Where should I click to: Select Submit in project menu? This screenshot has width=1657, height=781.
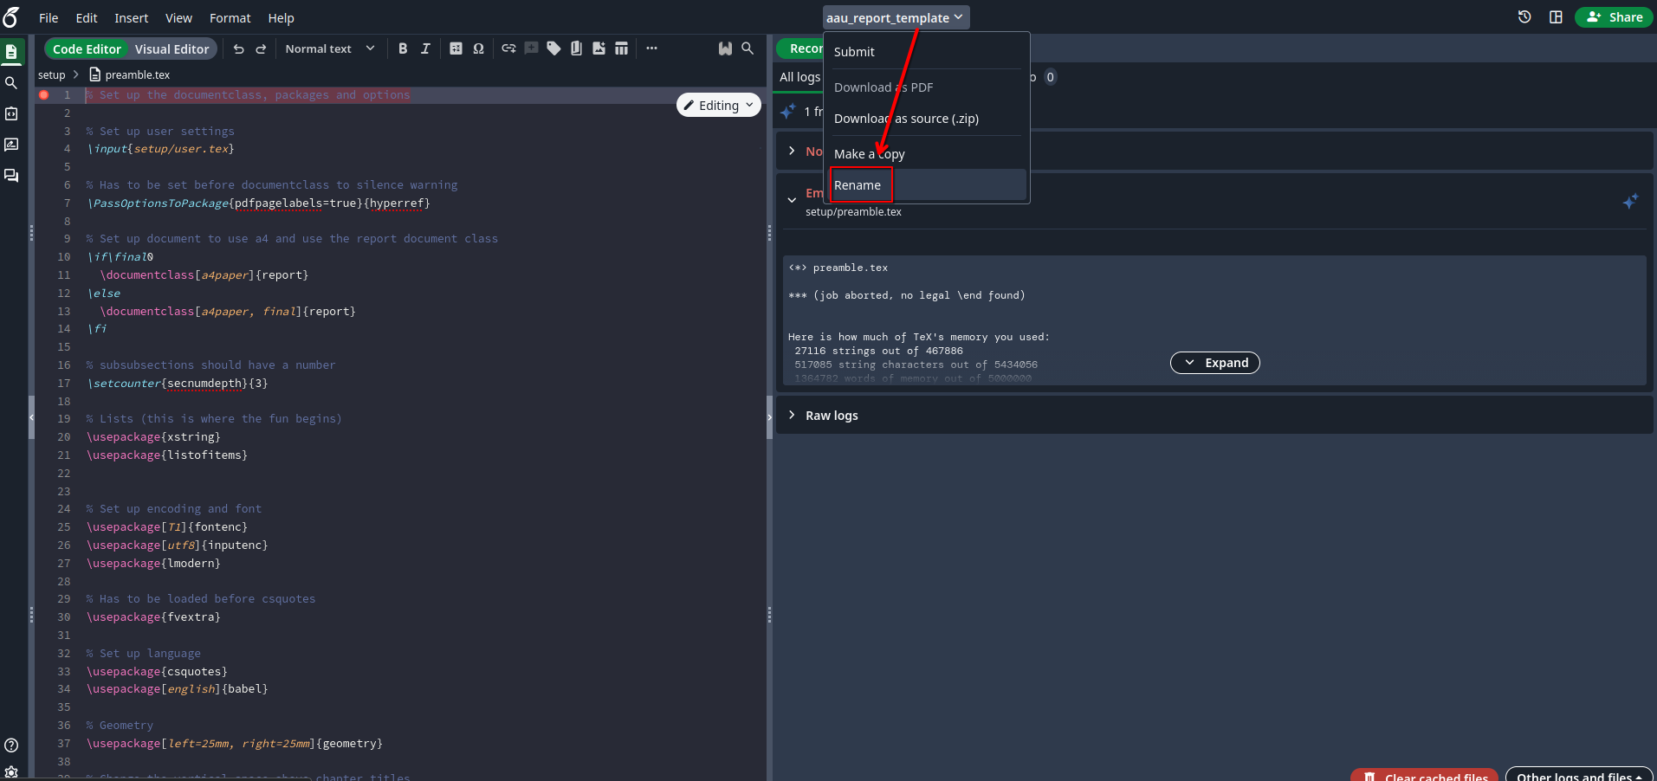pos(926,52)
